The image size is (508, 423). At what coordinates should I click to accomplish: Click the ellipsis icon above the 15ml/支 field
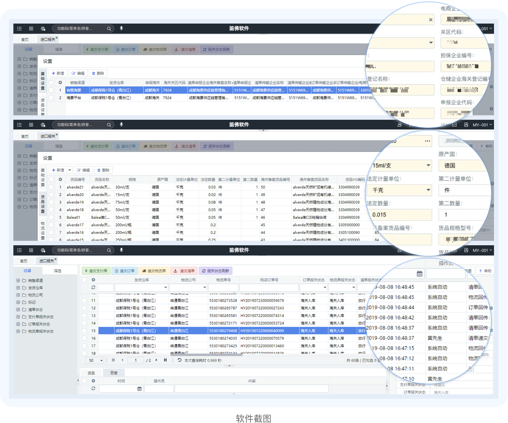pos(427,141)
